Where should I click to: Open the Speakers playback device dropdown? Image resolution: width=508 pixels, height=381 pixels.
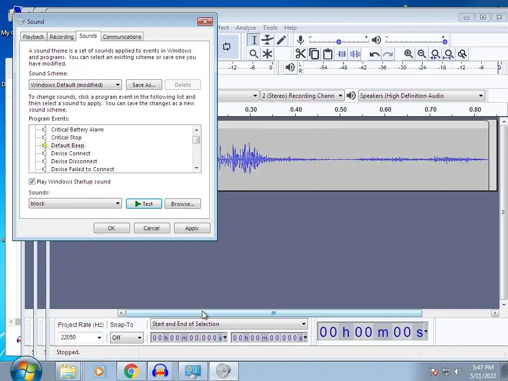(422, 96)
